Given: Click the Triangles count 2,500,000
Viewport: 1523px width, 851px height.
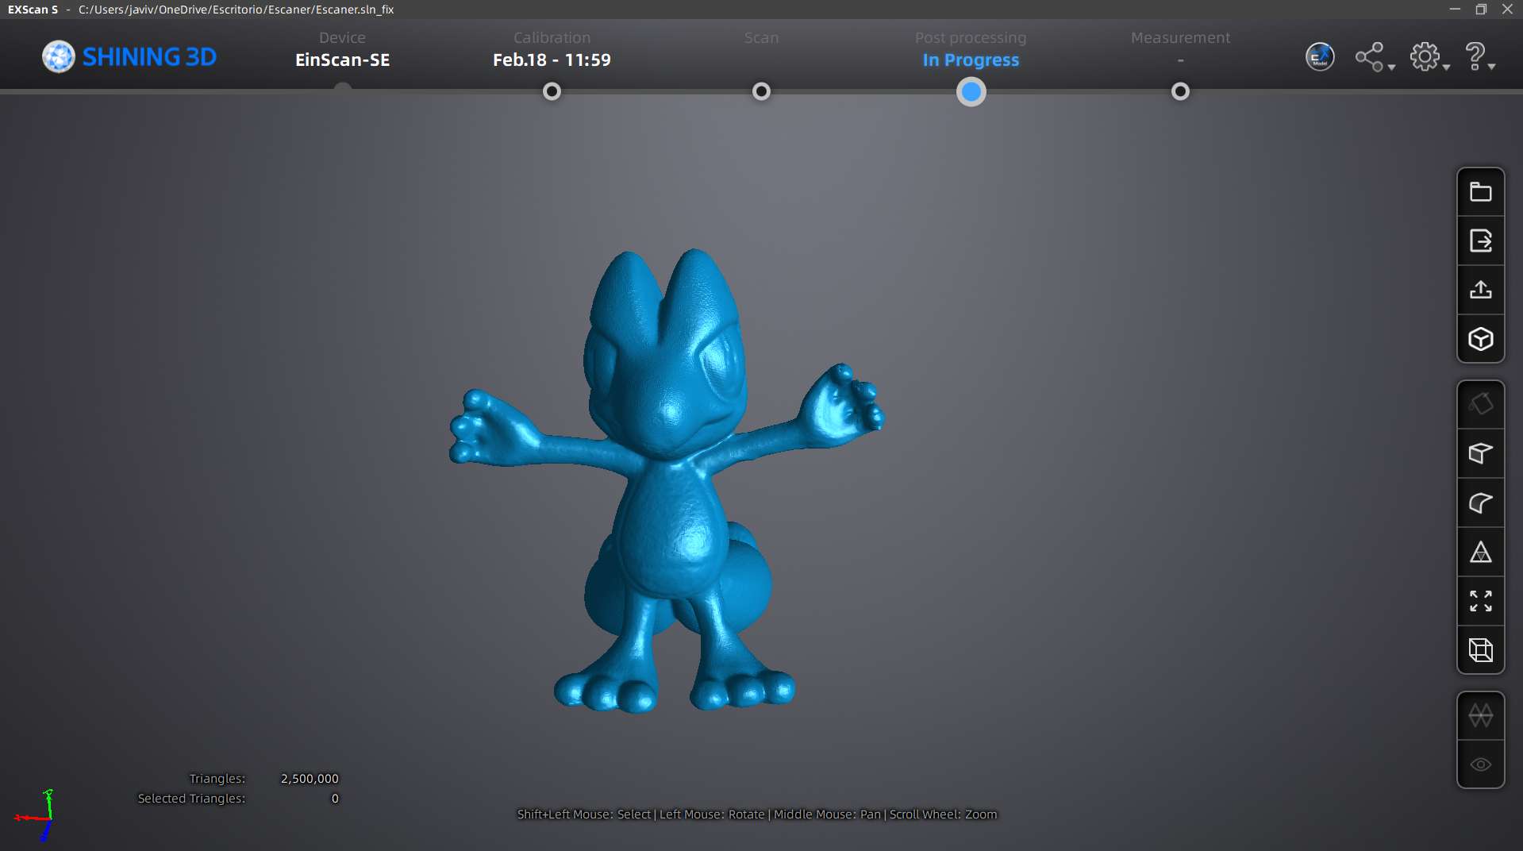Looking at the screenshot, I should tap(310, 779).
